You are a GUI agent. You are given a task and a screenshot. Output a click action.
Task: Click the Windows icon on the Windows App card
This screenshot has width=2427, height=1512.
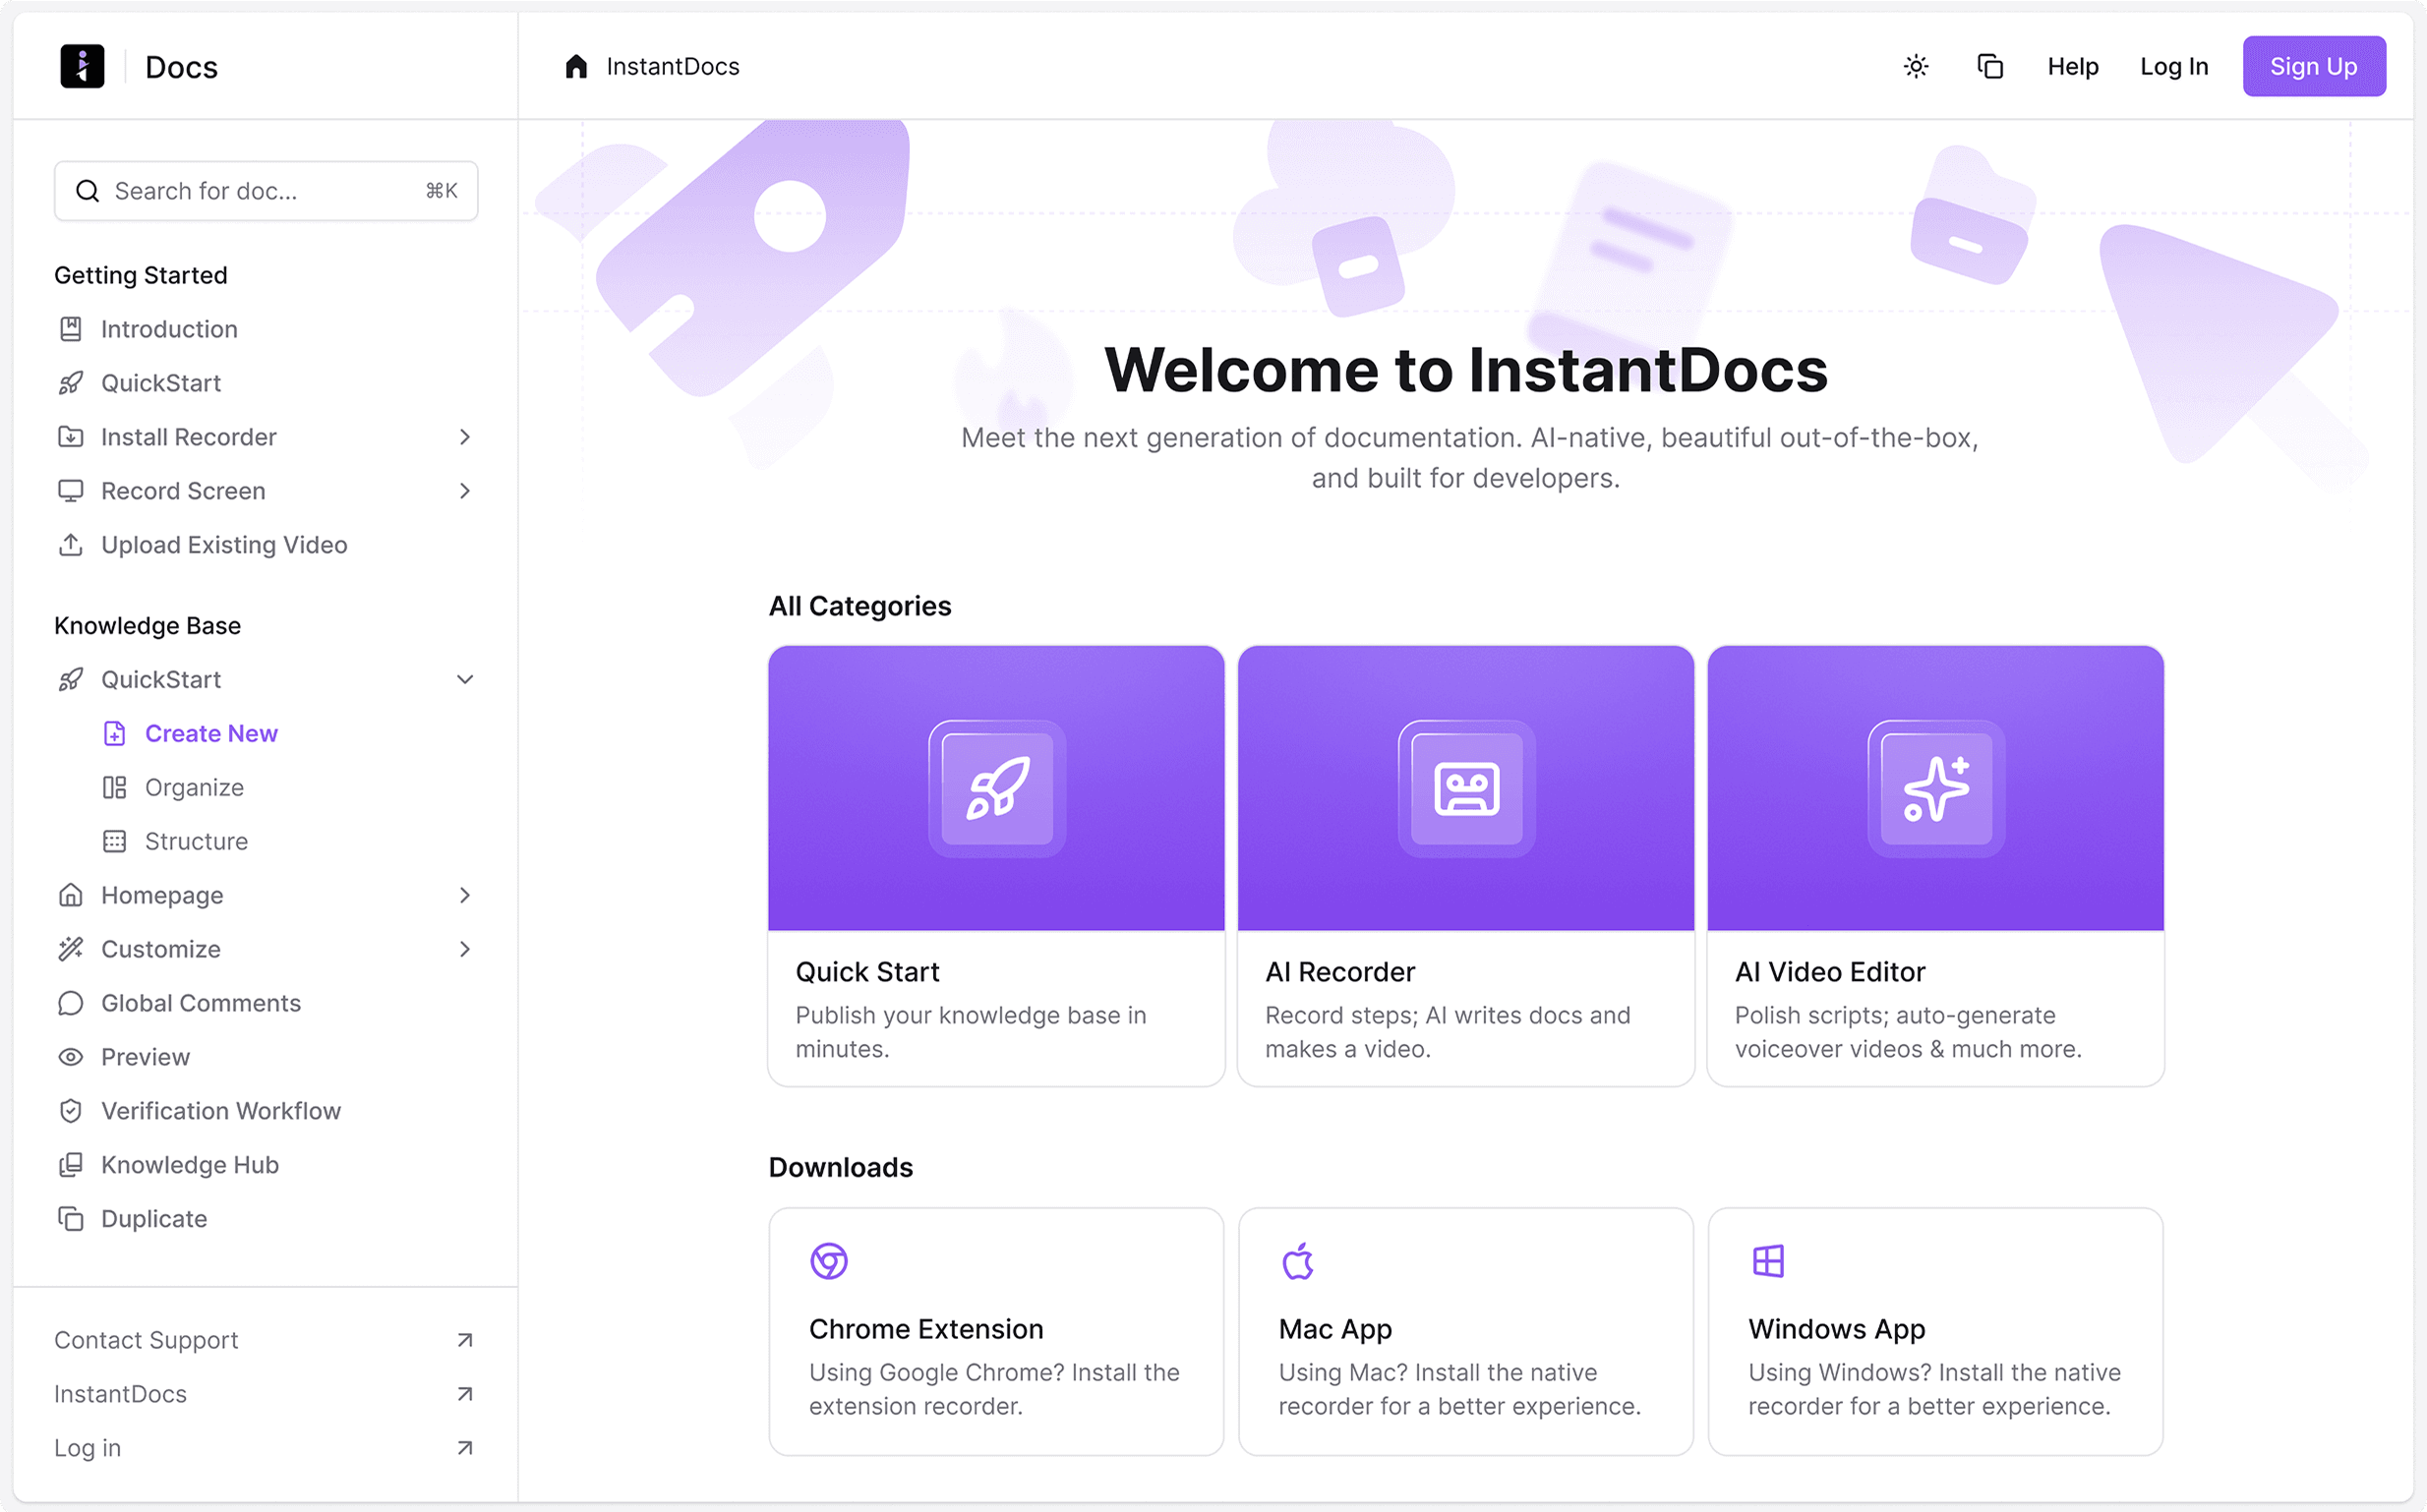(x=1768, y=1261)
